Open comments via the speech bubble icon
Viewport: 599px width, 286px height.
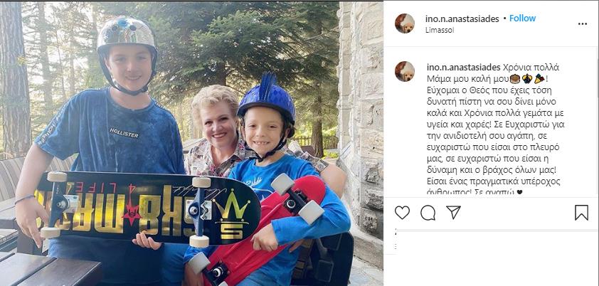(x=428, y=213)
